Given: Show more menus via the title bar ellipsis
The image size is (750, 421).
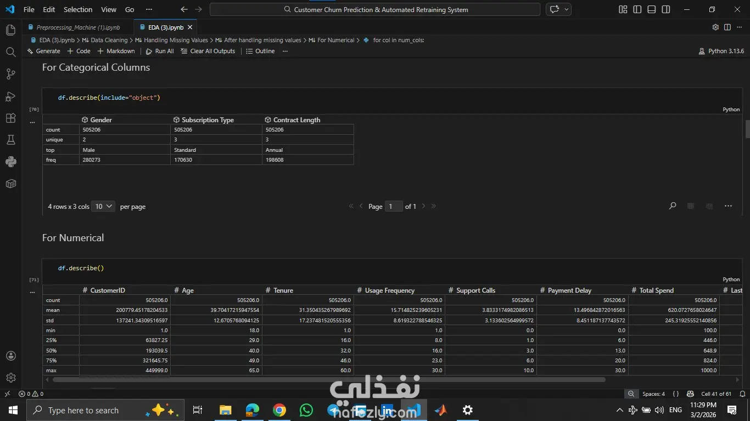Looking at the screenshot, I should click(x=149, y=9).
